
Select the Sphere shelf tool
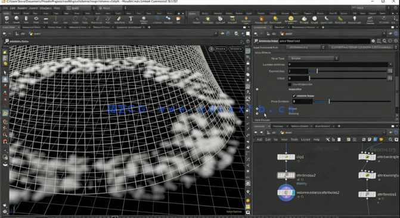click(x=16, y=20)
